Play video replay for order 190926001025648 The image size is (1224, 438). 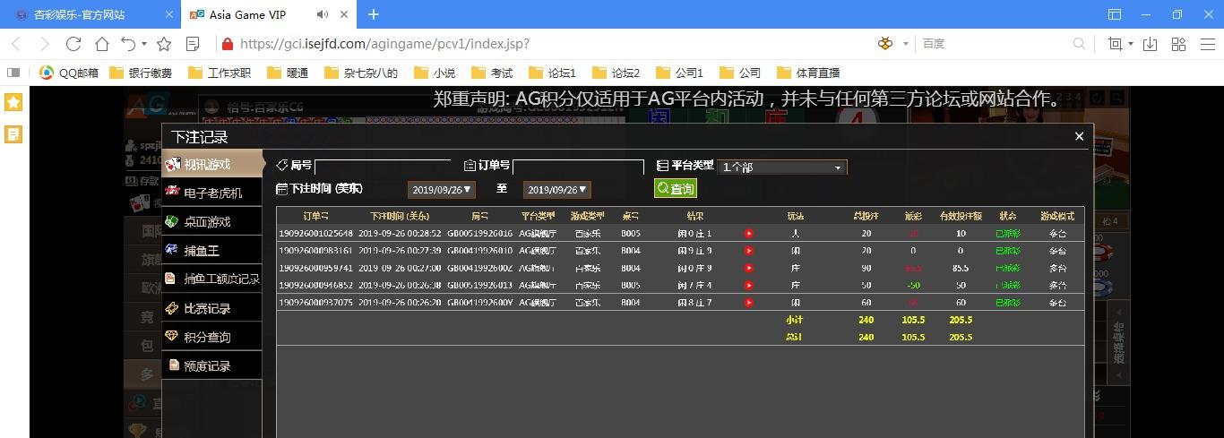click(x=749, y=233)
